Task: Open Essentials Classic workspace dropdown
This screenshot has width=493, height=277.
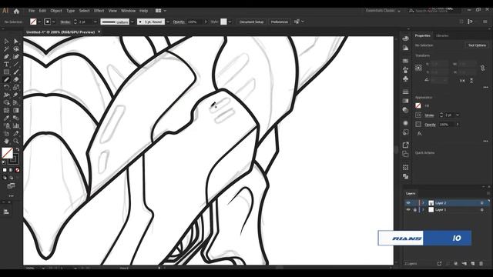Action: click(x=383, y=11)
